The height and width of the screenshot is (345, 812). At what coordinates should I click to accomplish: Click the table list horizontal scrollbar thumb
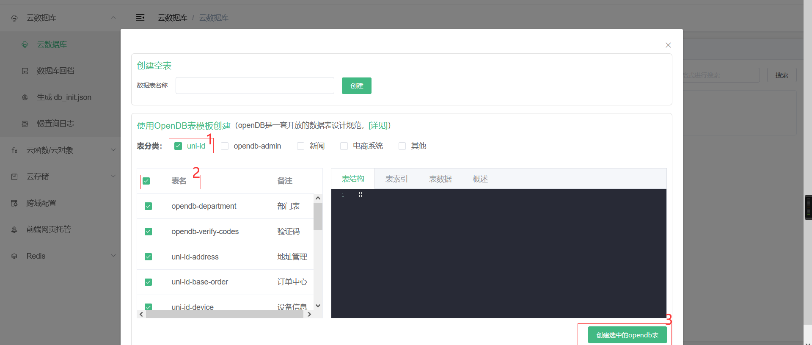[x=225, y=314]
